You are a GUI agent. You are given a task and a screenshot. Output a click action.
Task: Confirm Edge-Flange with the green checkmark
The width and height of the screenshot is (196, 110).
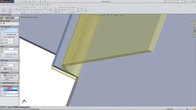pyautogui.click(x=1, y=24)
